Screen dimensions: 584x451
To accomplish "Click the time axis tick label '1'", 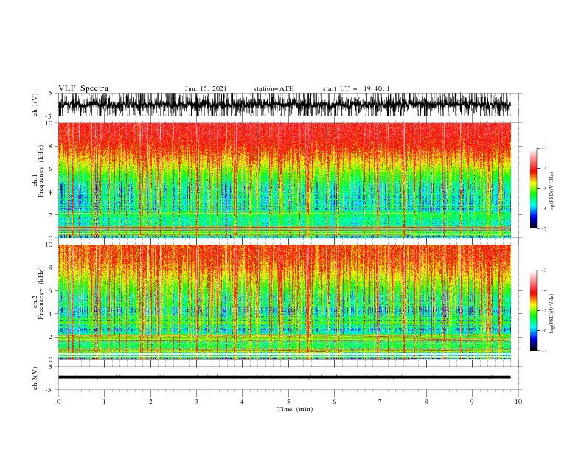I will click(x=104, y=402).
